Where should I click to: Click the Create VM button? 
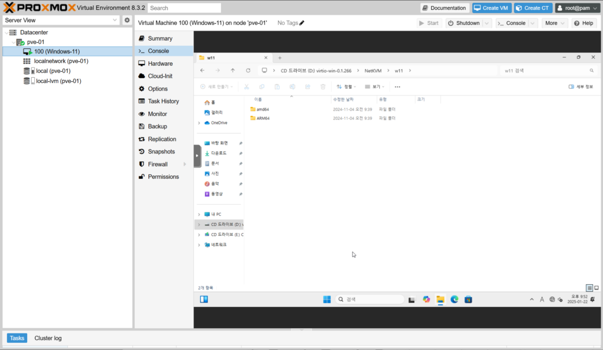(491, 8)
